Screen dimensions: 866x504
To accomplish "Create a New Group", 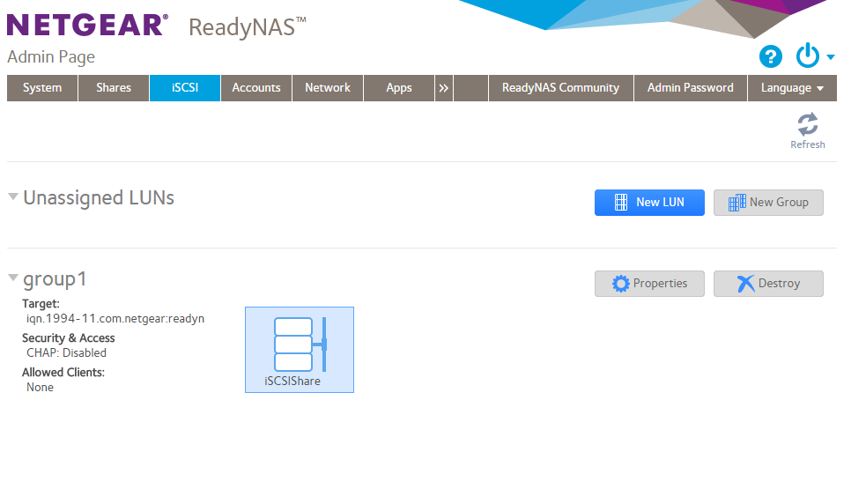I will click(768, 203).
